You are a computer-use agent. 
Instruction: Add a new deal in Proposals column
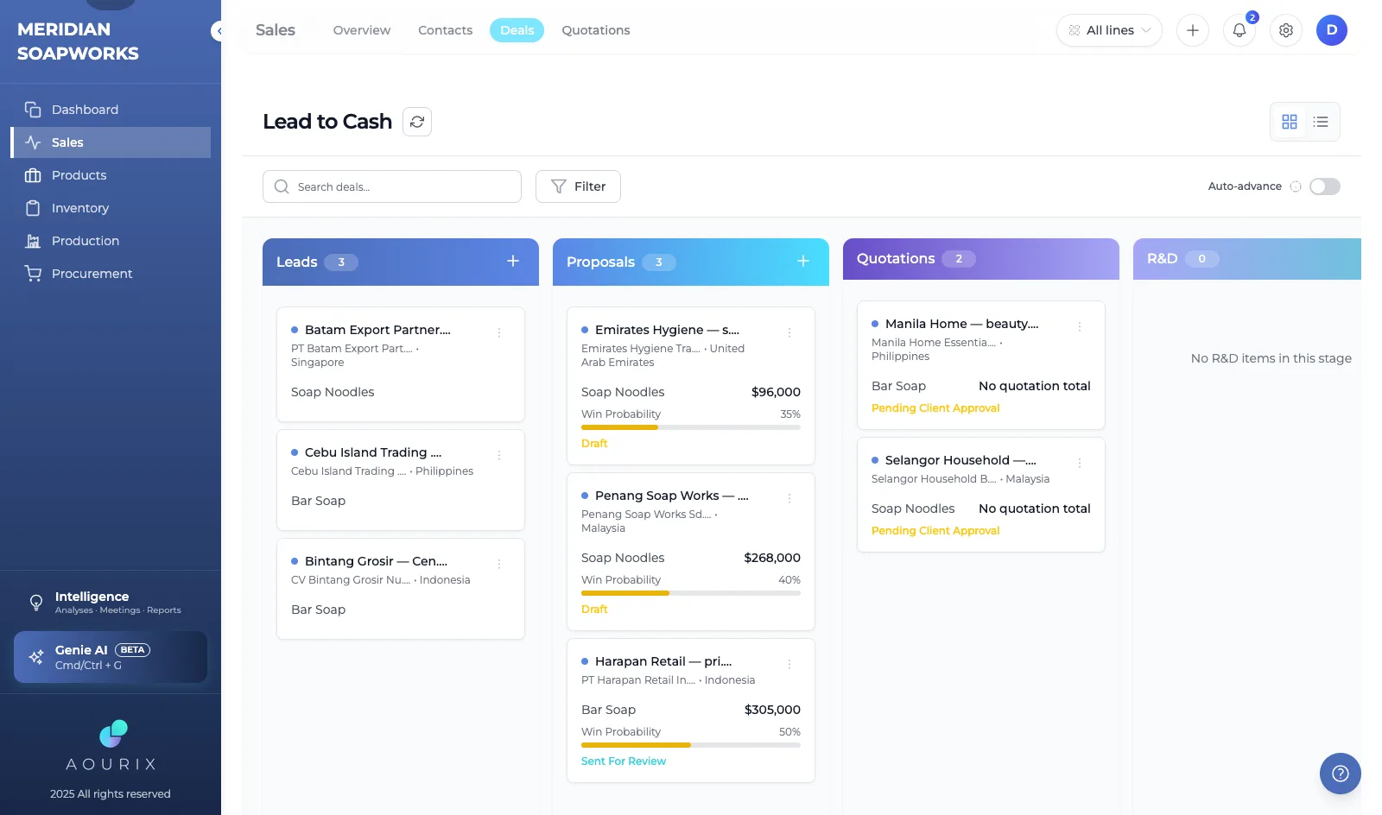[803, 261]
